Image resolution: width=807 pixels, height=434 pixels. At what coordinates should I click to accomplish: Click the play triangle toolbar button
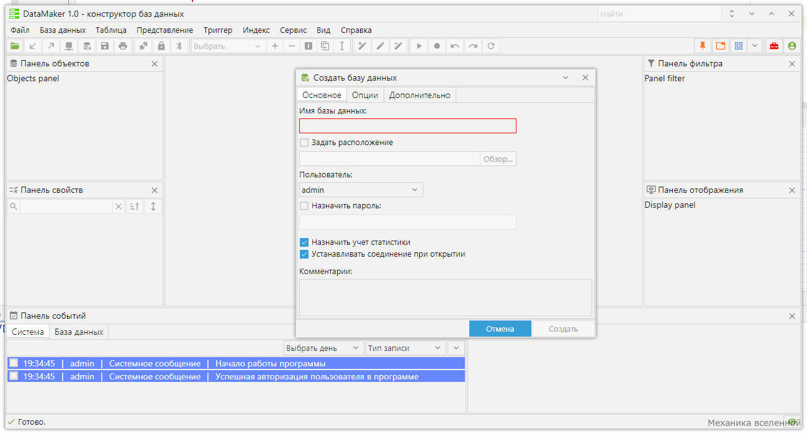click(x=419, y=46)
